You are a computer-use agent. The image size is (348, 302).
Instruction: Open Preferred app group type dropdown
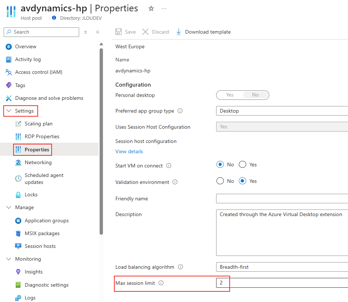click(x=282, y=111)
